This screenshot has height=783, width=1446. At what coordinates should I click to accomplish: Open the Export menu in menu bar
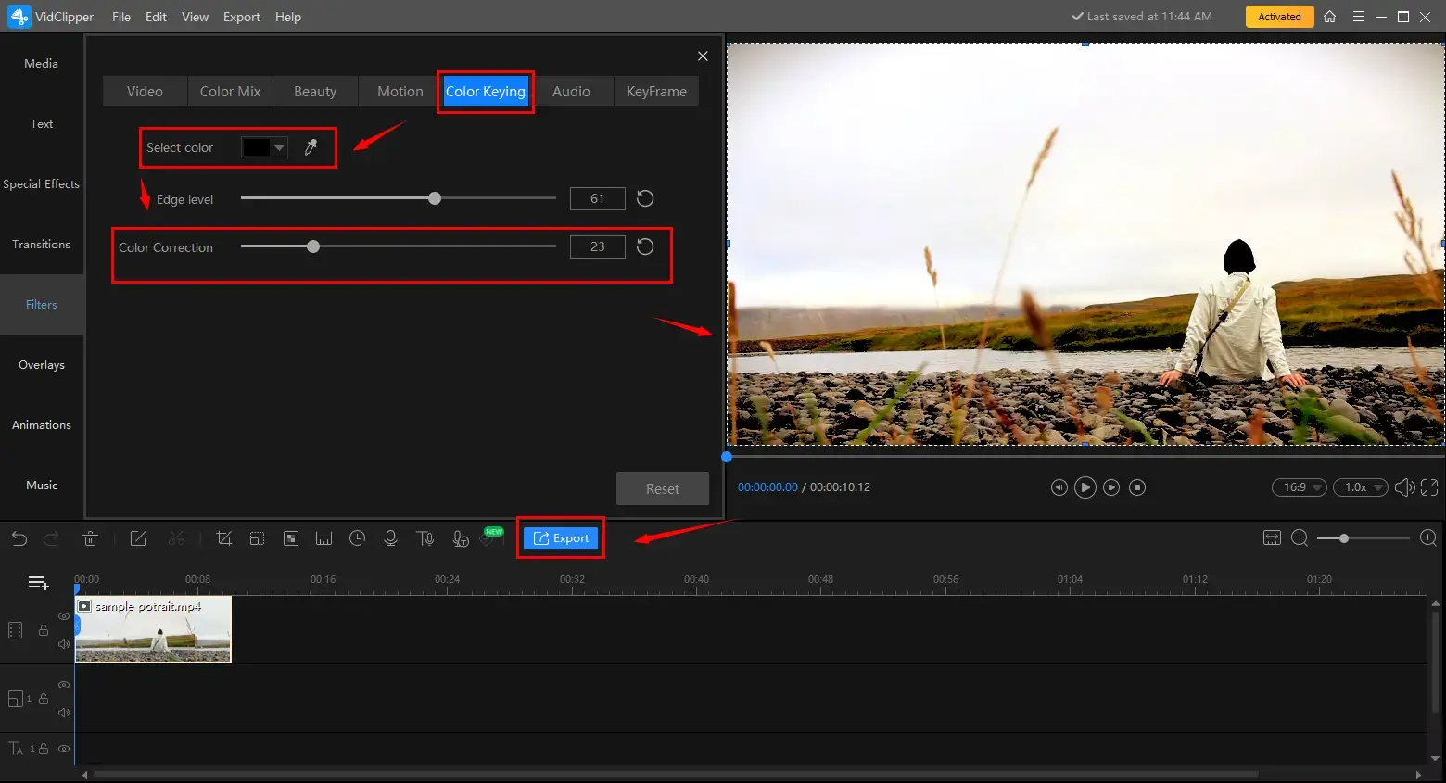tap(241, 17)
